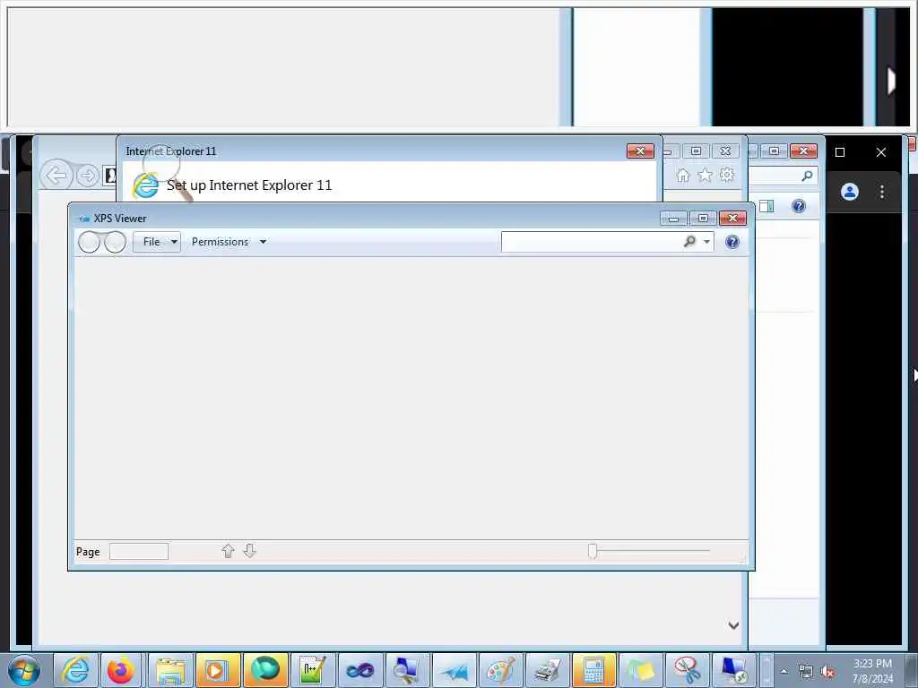
Task: Go to next page with down arrow
Action: (250, 551)
